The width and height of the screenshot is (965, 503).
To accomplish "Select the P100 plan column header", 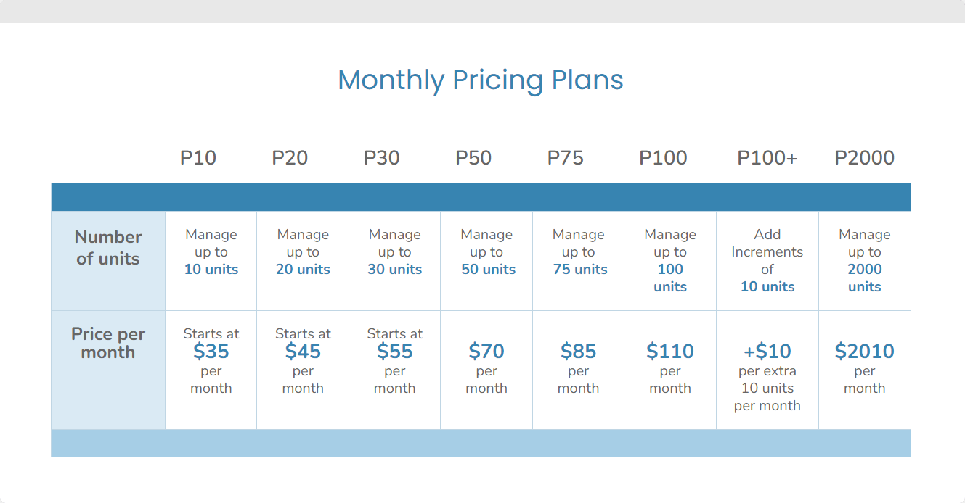I will 663,158.
